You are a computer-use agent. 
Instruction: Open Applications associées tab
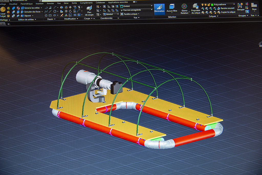(118, 2)
